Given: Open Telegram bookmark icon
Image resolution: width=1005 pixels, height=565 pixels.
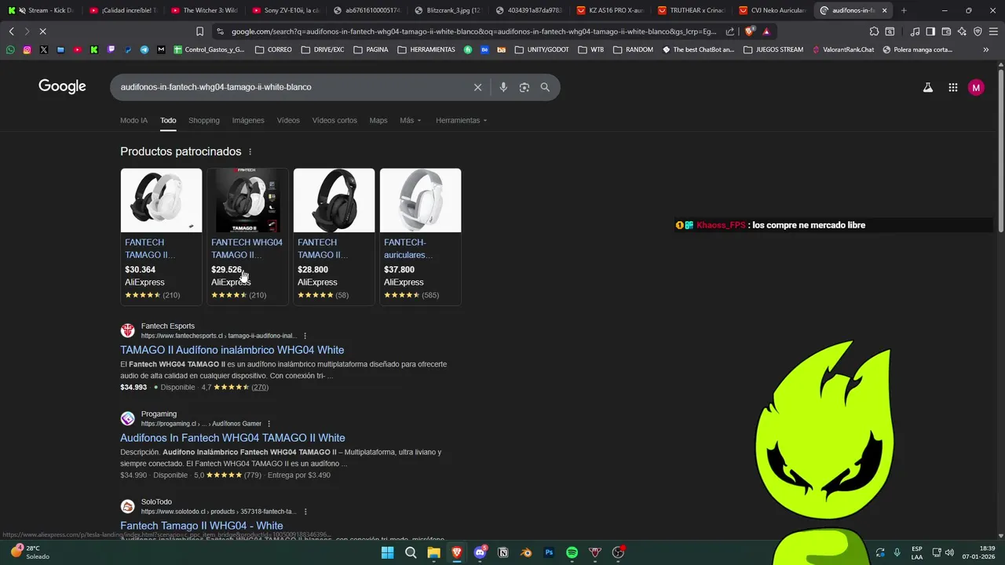Looking at the screenshot, I should (x=144, y=49).
